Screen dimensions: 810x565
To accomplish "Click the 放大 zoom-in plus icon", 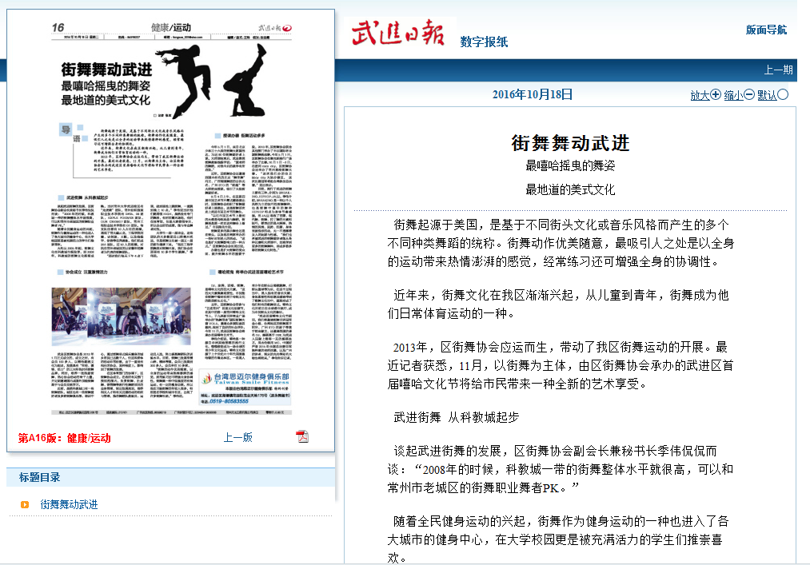I will tap(716, 94).
